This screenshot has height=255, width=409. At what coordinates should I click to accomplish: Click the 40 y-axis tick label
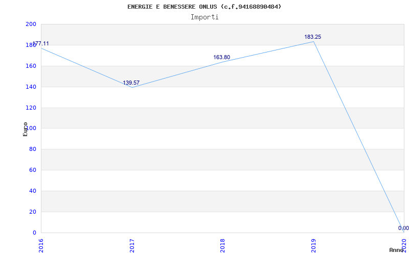pos(33,191)
